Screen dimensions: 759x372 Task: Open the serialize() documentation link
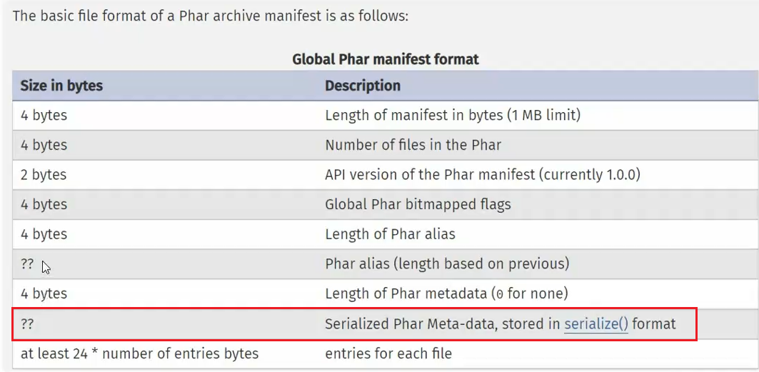[596, 324]
